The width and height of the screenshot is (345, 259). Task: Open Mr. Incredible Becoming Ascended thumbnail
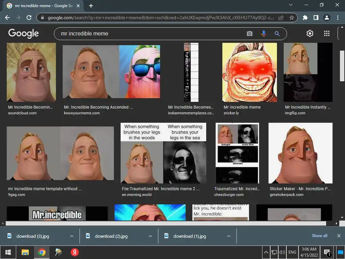click(x=111, y=71)
